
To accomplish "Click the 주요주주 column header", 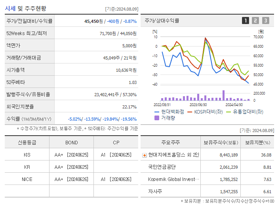I will pyautogui.click(x=170, y=142).
